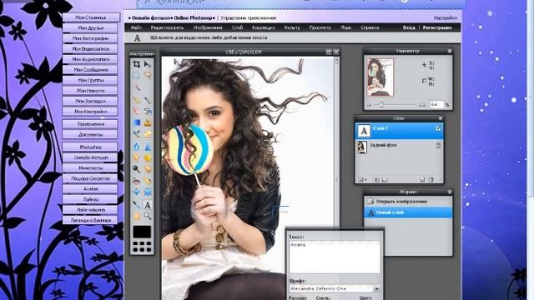Viewport: 534px width, 300px height.
Task: Click Navigator zoom-out icon
Action: [x=370, y=105]
